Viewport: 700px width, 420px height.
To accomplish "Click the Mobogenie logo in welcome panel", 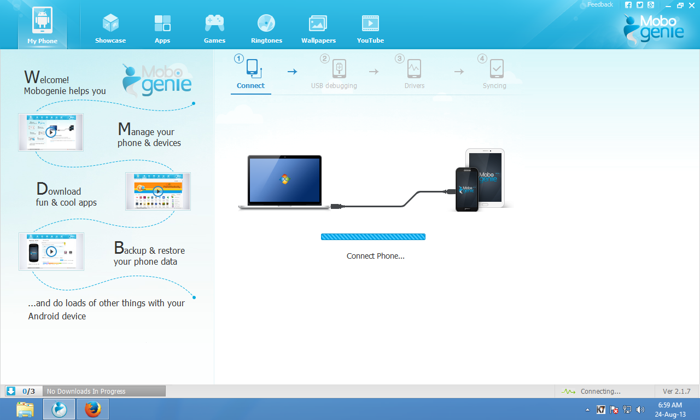I will click(157, 80).
